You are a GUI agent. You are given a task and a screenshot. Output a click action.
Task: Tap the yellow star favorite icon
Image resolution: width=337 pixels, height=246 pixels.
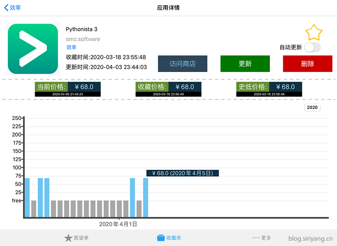click(x=314, y=33)
